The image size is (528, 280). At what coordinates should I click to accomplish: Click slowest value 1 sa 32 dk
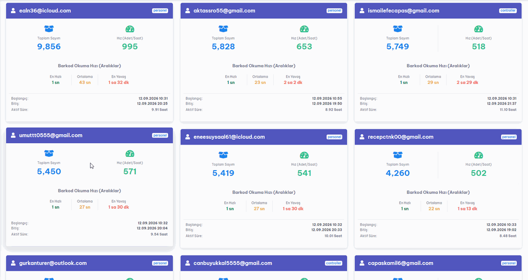click(x=118, y=82)
